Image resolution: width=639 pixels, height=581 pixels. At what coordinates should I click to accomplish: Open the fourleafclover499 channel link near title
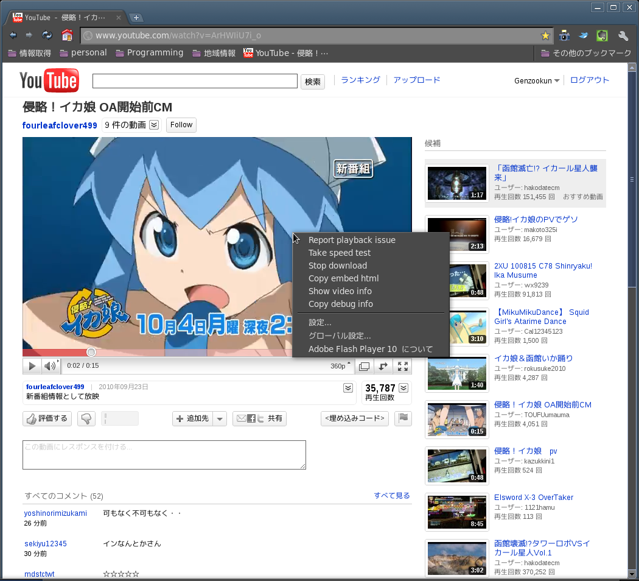(60, 125)
